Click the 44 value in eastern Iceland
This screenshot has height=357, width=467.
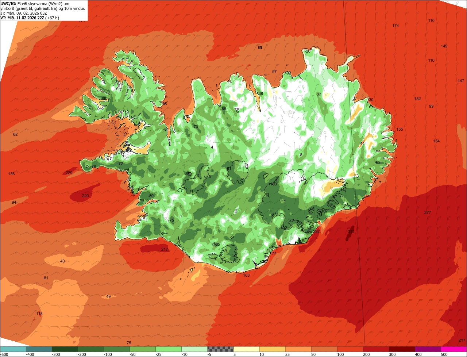tap(362, 143)
